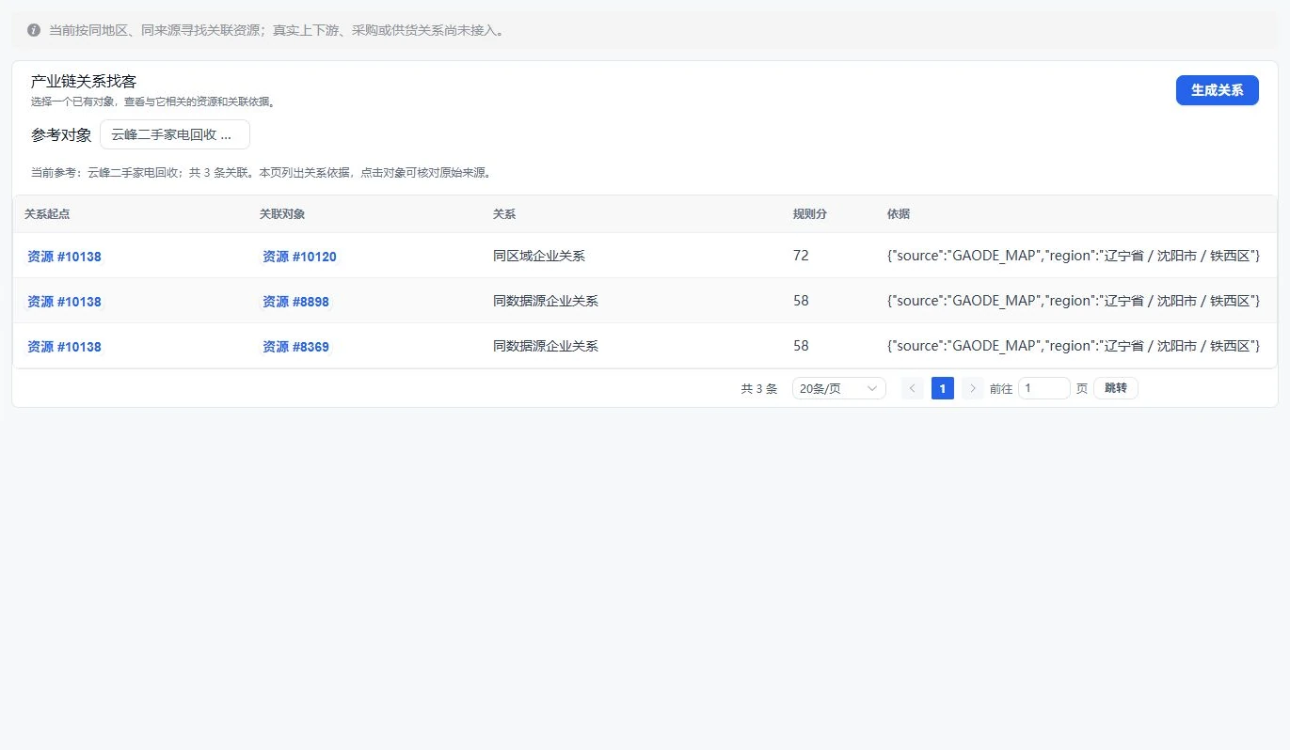Click the 产业链关系找客 heading
Viewport: 1290px width, 750px height.
tap(84, 82)
